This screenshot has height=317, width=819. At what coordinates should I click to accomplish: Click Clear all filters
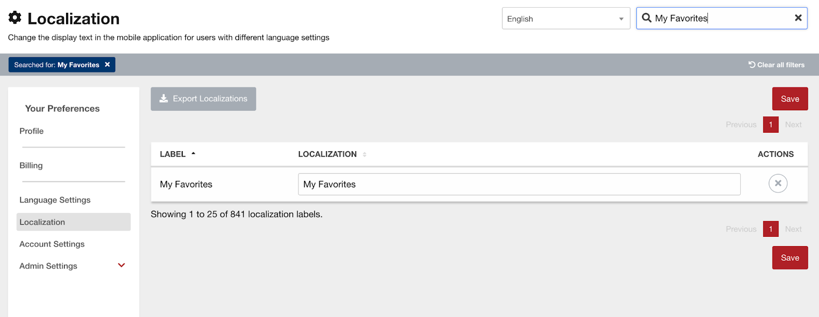tap(776, 65)
